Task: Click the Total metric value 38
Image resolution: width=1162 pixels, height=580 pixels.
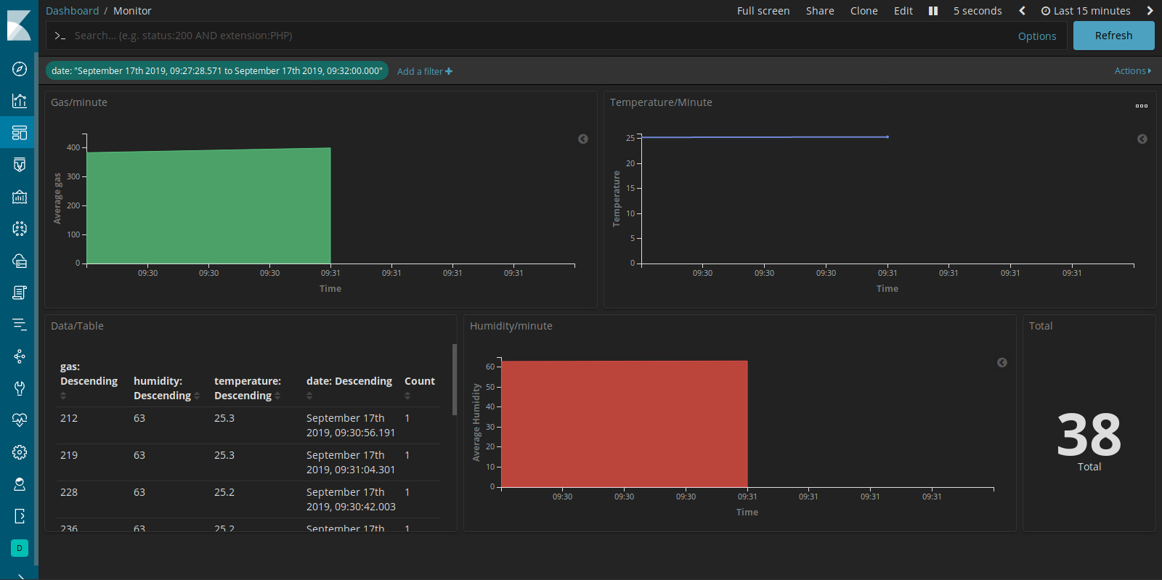Action: 1089,435
